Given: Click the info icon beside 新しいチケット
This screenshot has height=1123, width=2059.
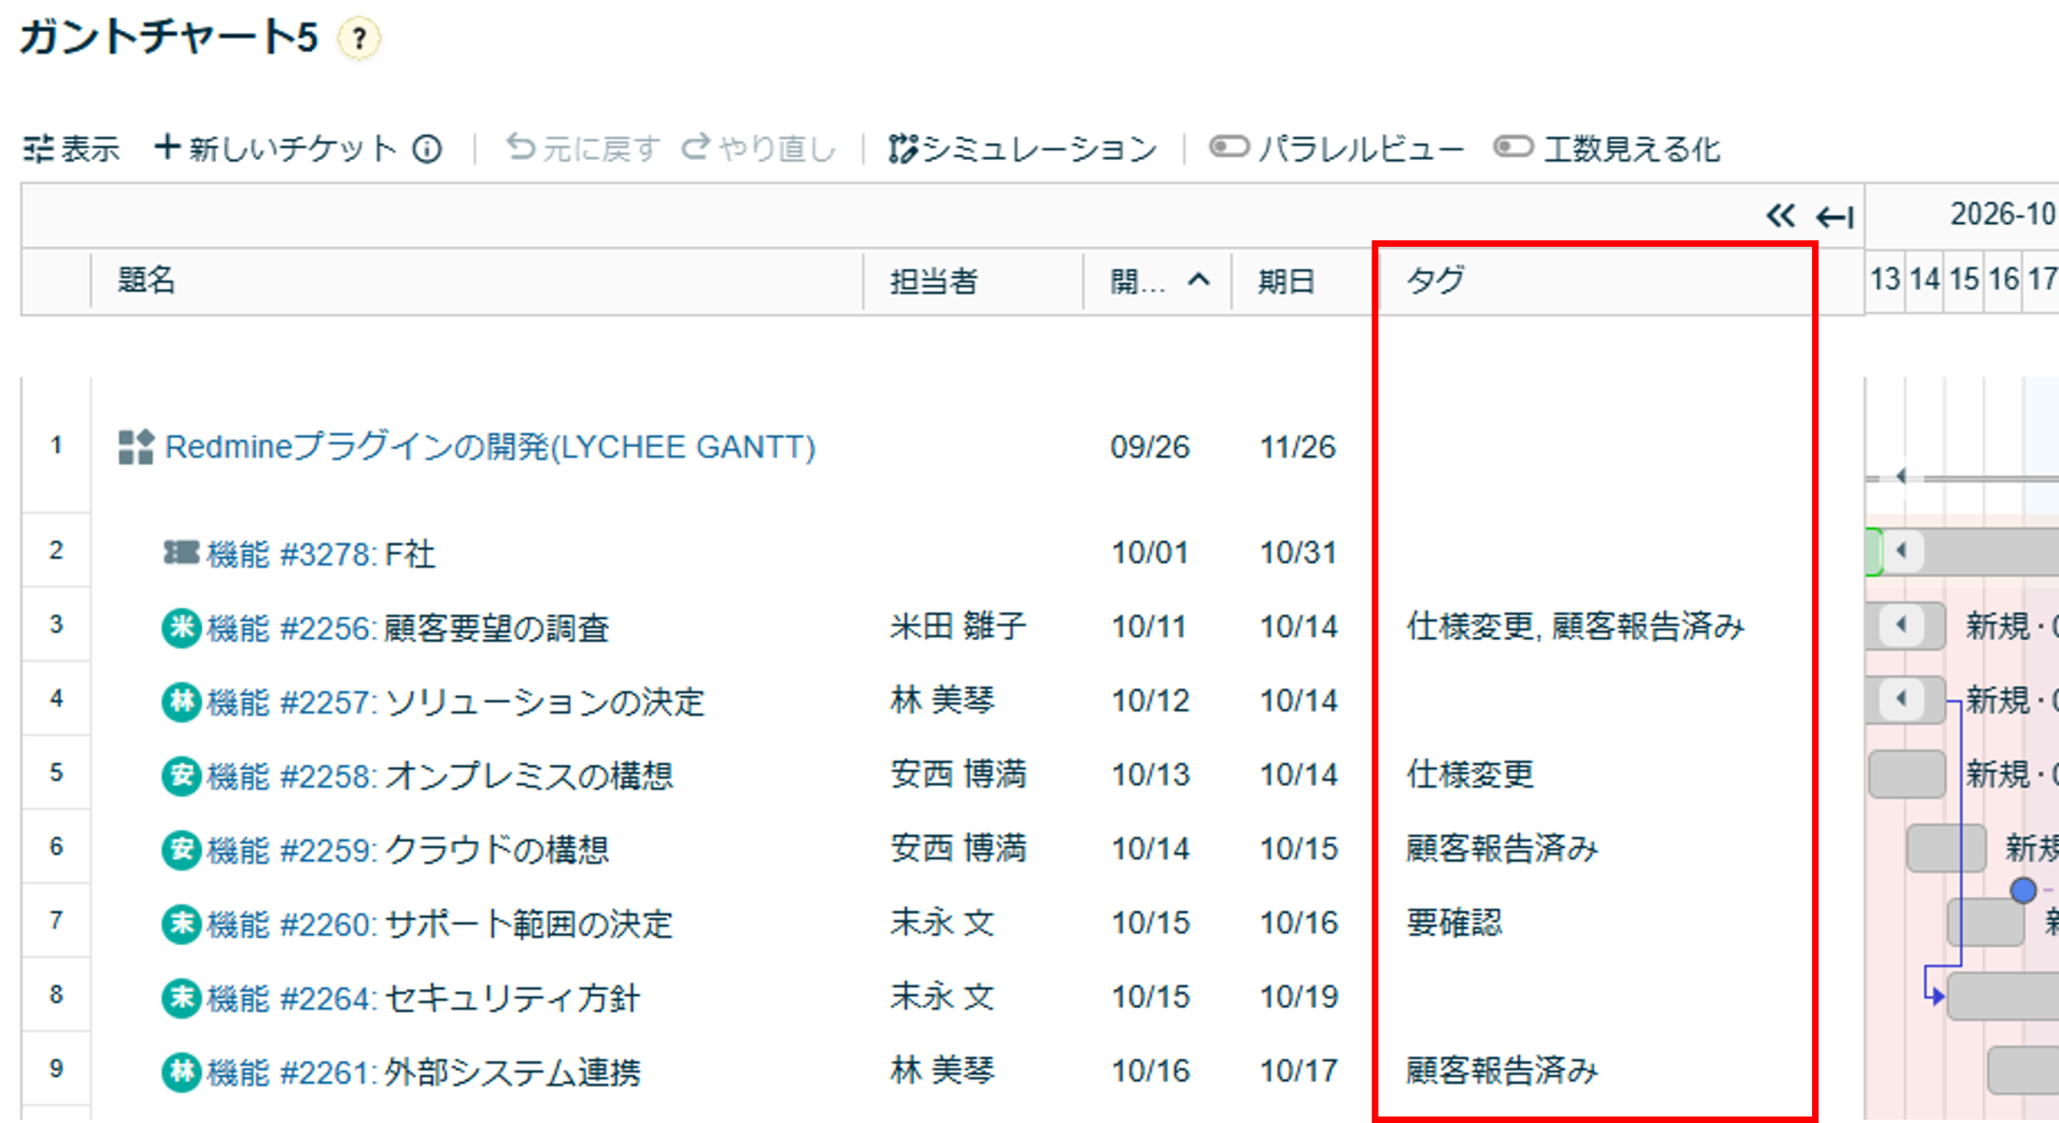Looking at the screenshot, I should 427,149.
